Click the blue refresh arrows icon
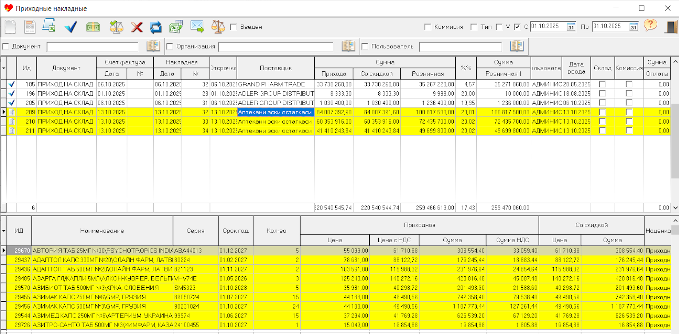Image resolution: width=679 pixels, height=334 pixels. 156,27
